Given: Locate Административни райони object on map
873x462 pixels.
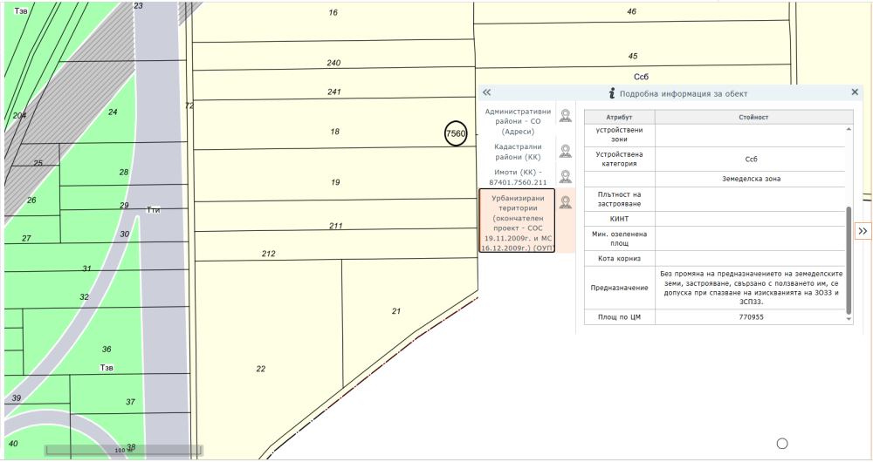Looking at the screenshot, I should coord(566,116).
